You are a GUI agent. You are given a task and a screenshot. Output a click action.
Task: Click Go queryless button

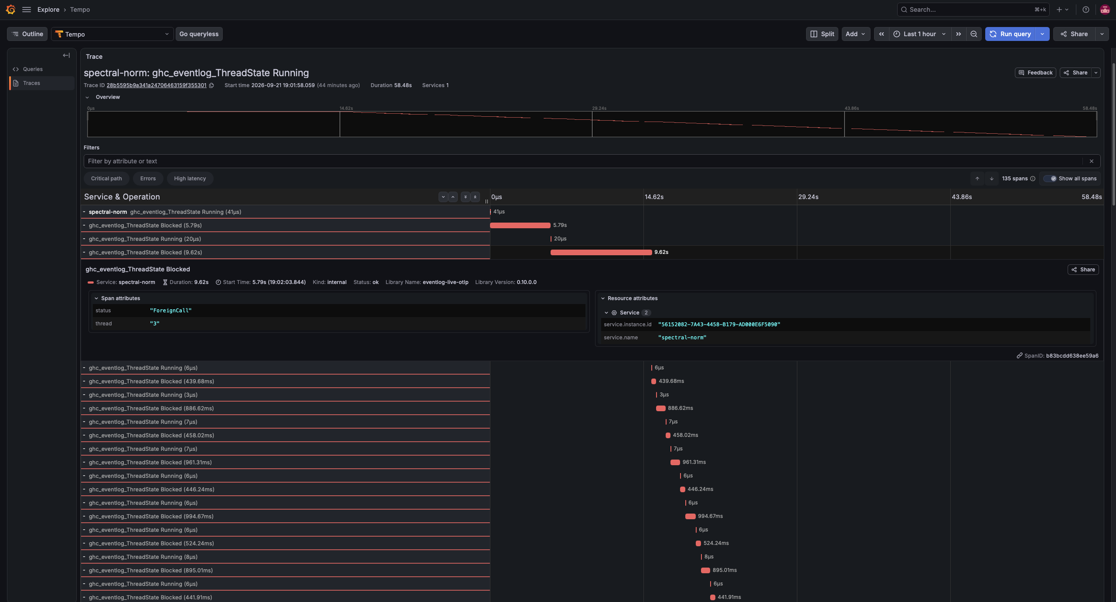(x=199, y=34)
